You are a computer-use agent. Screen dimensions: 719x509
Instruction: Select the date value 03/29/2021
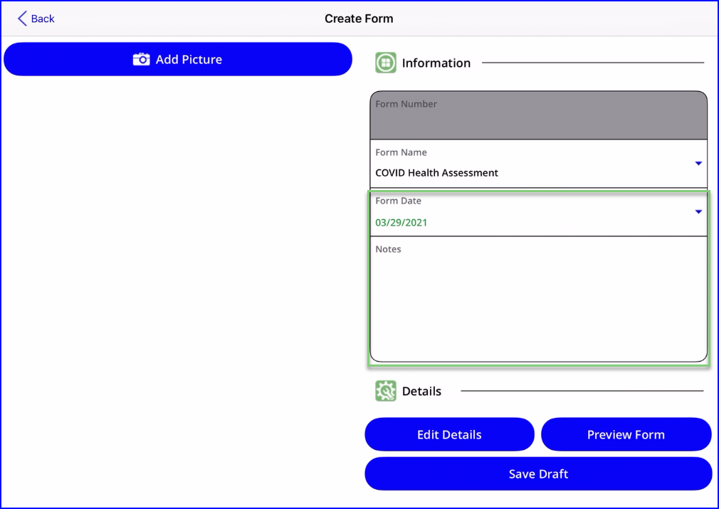(402, 223)
